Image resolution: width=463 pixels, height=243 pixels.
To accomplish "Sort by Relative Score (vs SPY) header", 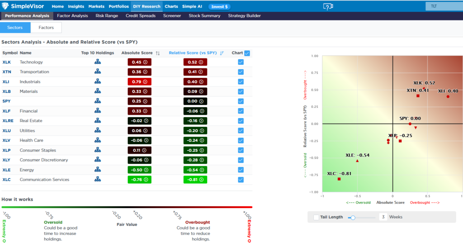I will pos(193,53).
